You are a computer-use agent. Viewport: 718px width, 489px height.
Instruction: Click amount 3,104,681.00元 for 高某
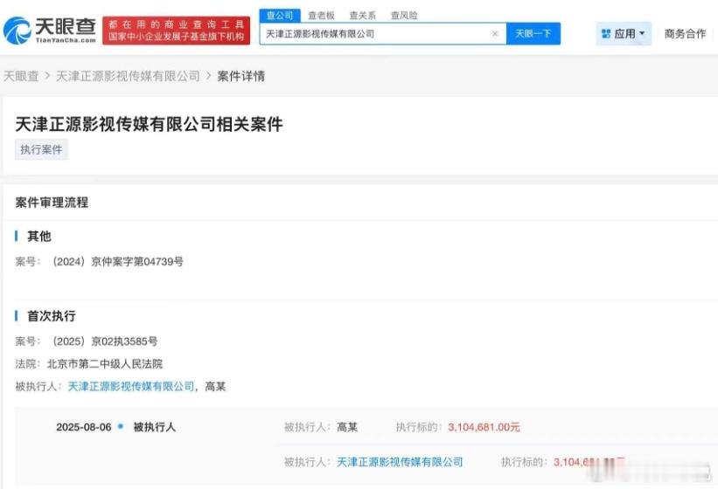(x=484, y=427)
